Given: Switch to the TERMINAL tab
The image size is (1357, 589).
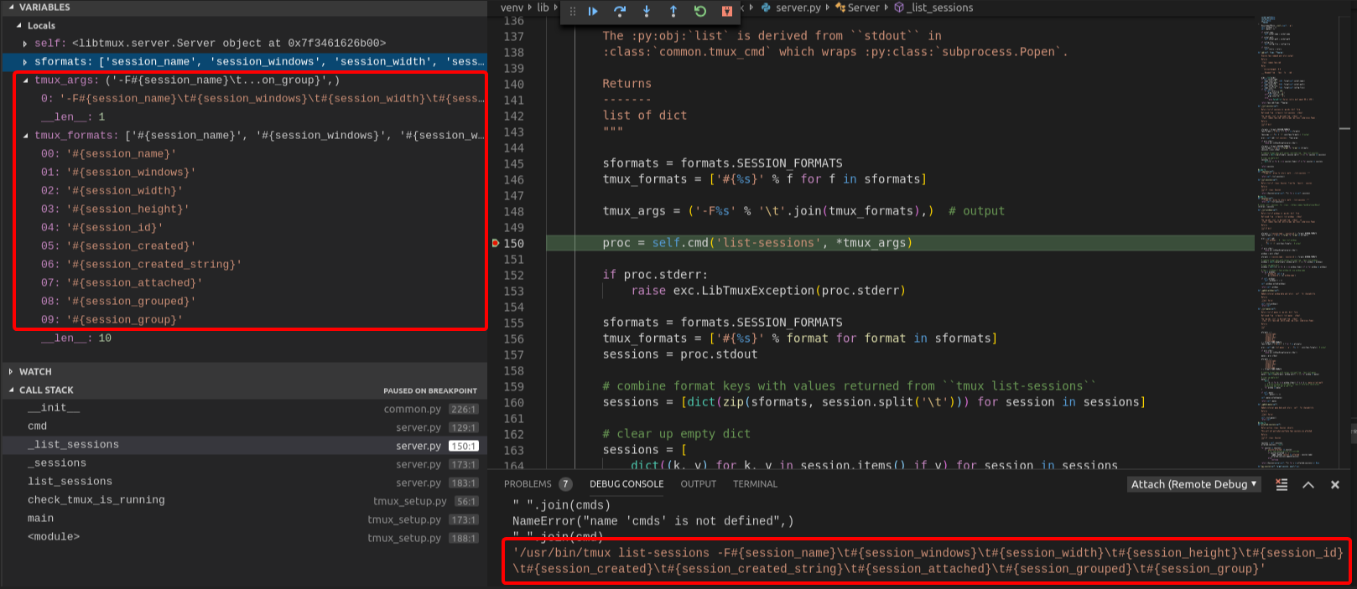Looking at the screenshot, I should 755,484.
